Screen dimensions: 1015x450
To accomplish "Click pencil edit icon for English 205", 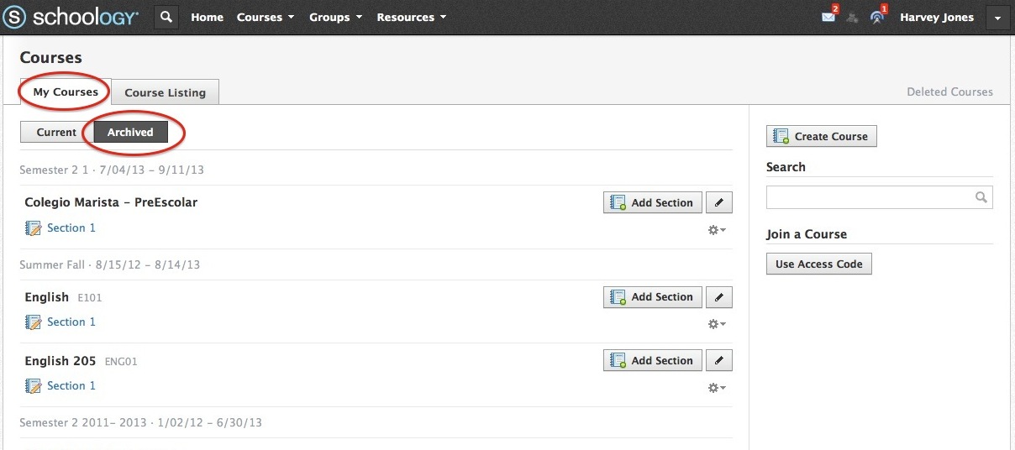I will [718, 360].
